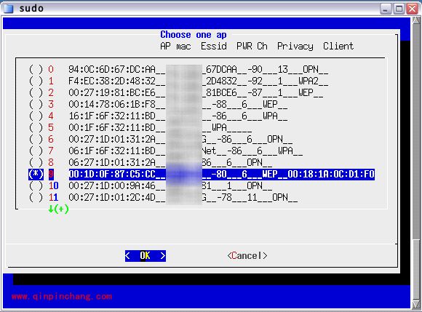This screenshot has height=312, width=422.
Task: Click the 'WPA2' privacy value in row 1
Action: 308,81
